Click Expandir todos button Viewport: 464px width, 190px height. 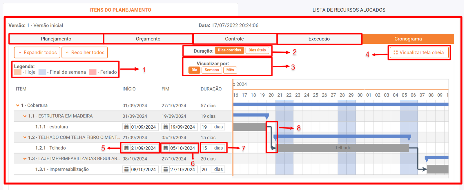click(37, 53)
